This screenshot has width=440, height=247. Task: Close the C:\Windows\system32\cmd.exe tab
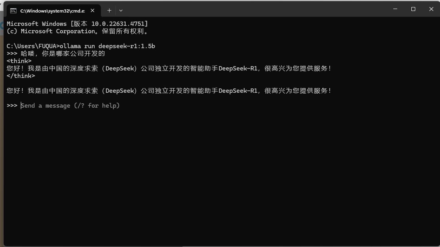pos(92,11)
